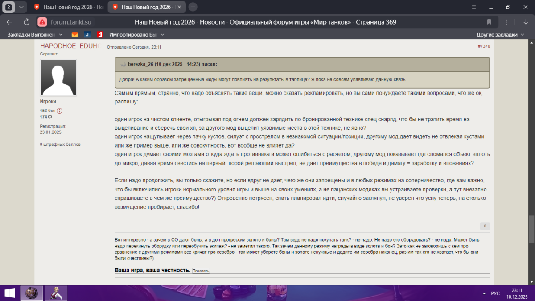Expand 'Закладки Выполнен' bookmarks folder

pyautogui.click(x=34, y=34)
